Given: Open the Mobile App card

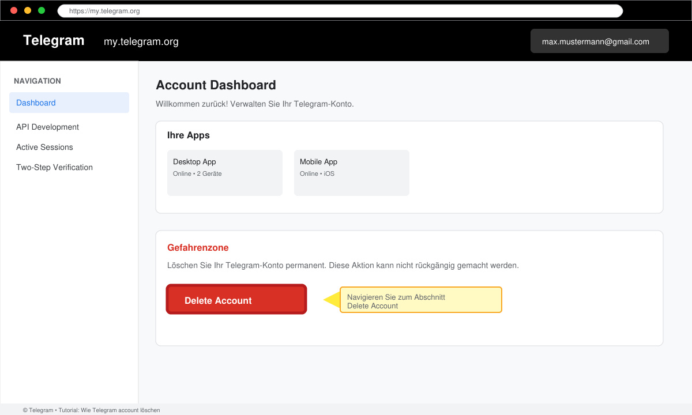Looking at the screenshot, I should coord(352,173).
